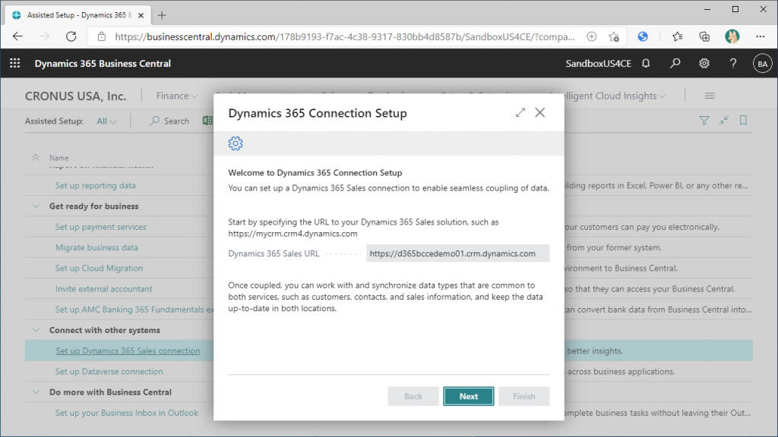Open Business Central settings gear in header
This screenshot has width=778, height=437.
pos(704,64)
